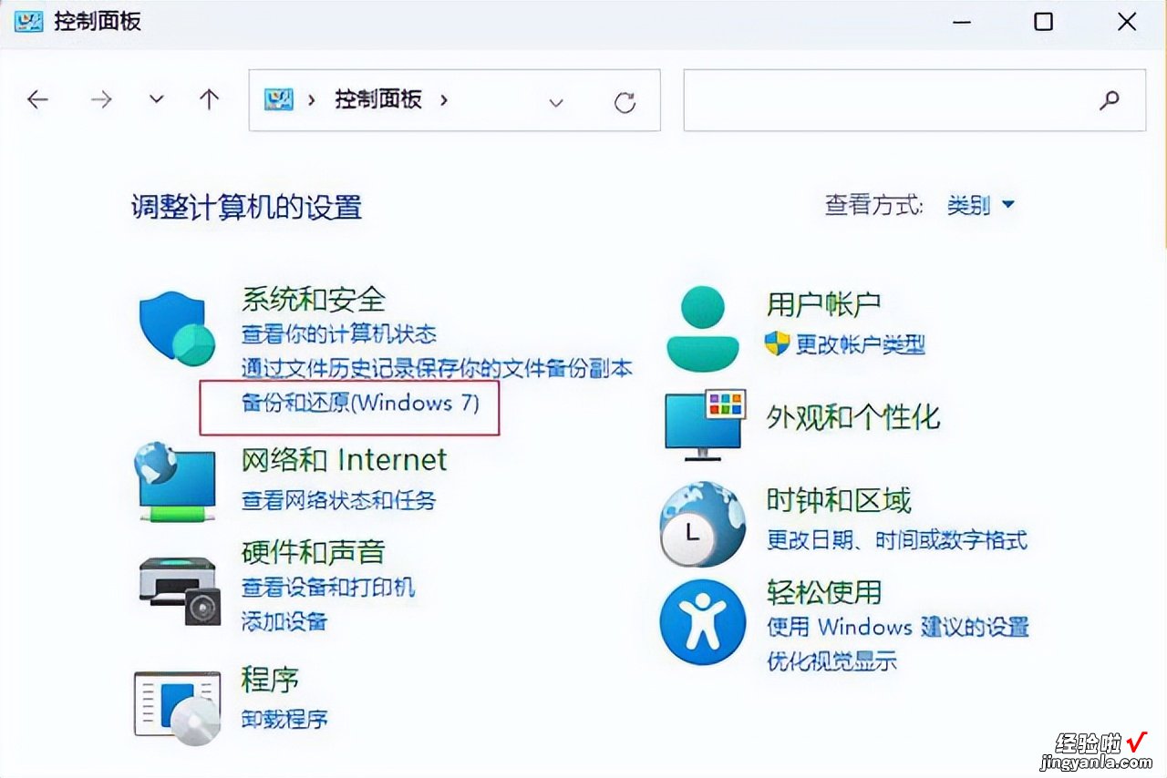
Task: Go forward with the right arrow
Action: pyautogui.click(x=101, y=99)
